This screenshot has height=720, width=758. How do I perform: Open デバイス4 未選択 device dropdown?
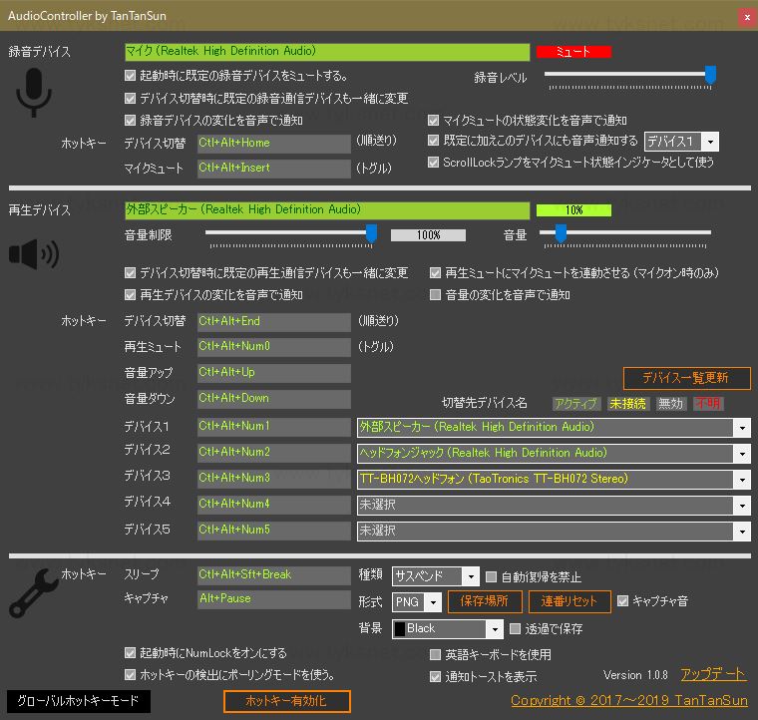pos(554,506)
